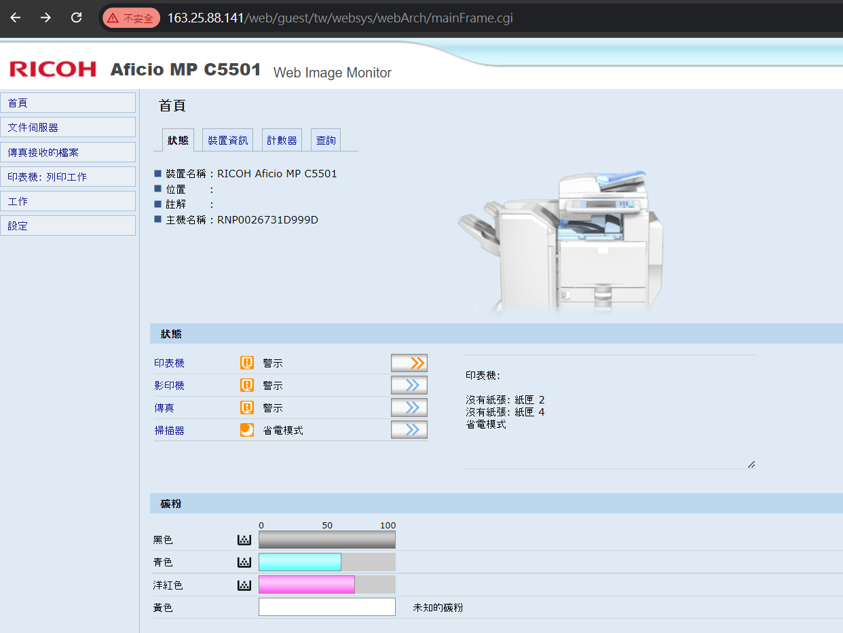Click the host name RNP0026731D999D
Image resolution: width=843 pixels, height=633 pixels.
tap(267, 220)
